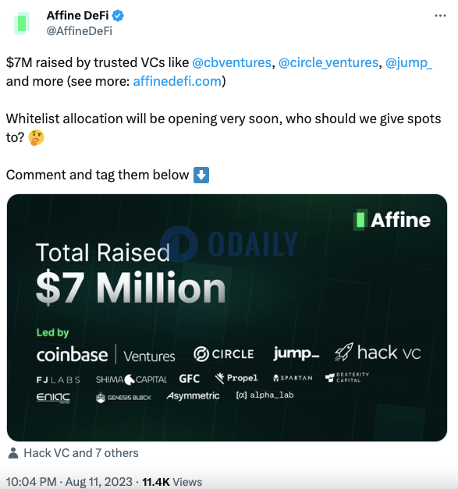Image resolution: width=458 pixels, height=489 pixels.
Task: Open the 10:04 PM Aug 11, 2023 timestamp
Action: (x=69, y=482)
